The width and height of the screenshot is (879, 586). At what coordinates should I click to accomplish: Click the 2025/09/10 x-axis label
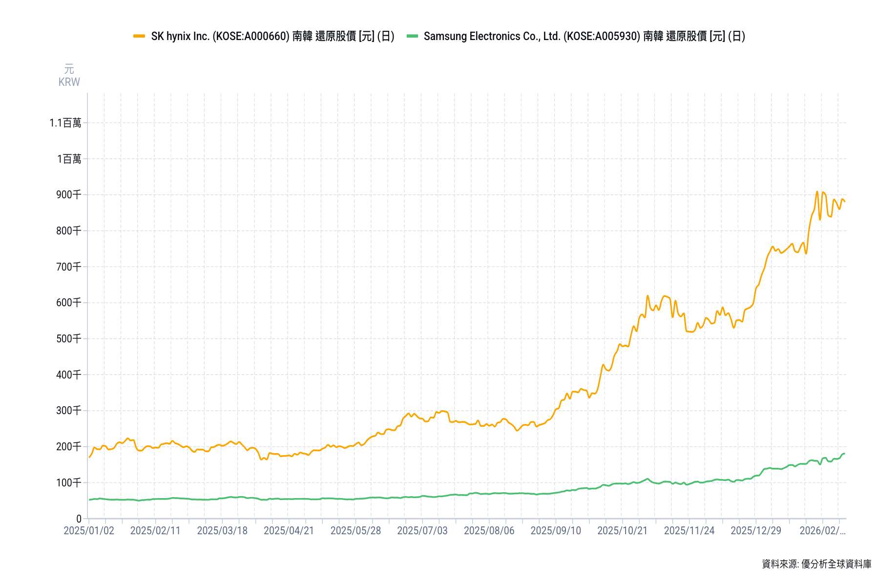pyautogui.click(x=556, y=531)
